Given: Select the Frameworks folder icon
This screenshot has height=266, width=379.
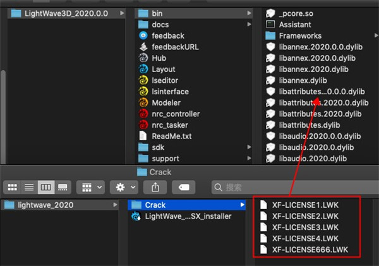Looking at the screenshot, I should (x=270, y=36).
